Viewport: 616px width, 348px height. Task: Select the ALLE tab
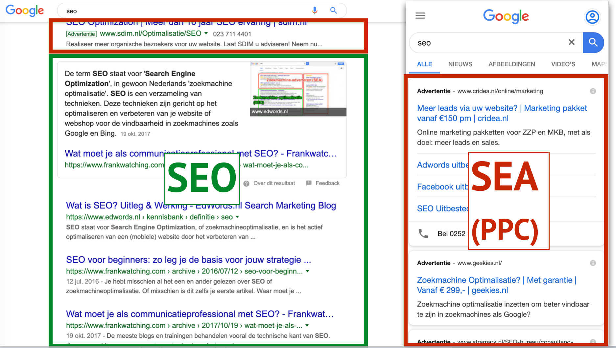(424, 64)
